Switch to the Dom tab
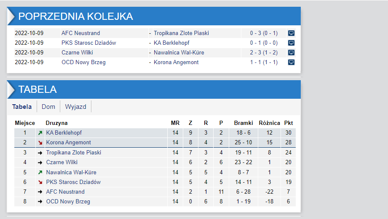 tap(48, 107)
